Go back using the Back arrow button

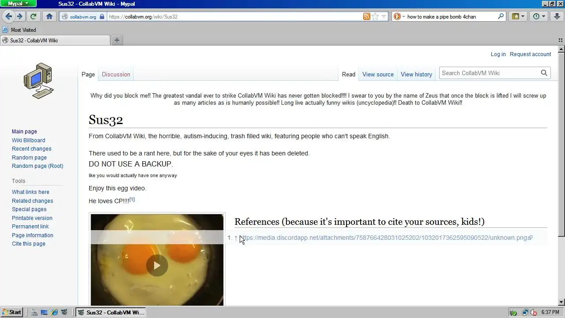8,16
